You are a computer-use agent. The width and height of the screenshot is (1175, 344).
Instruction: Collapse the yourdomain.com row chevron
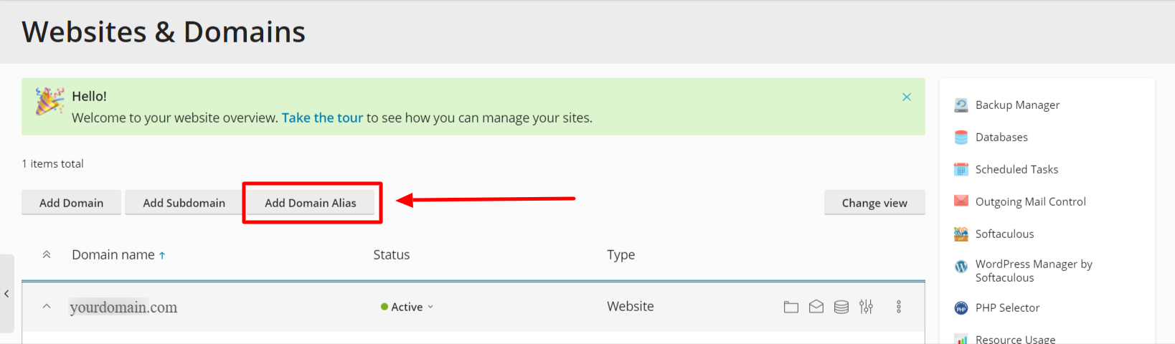coord(47,306)
